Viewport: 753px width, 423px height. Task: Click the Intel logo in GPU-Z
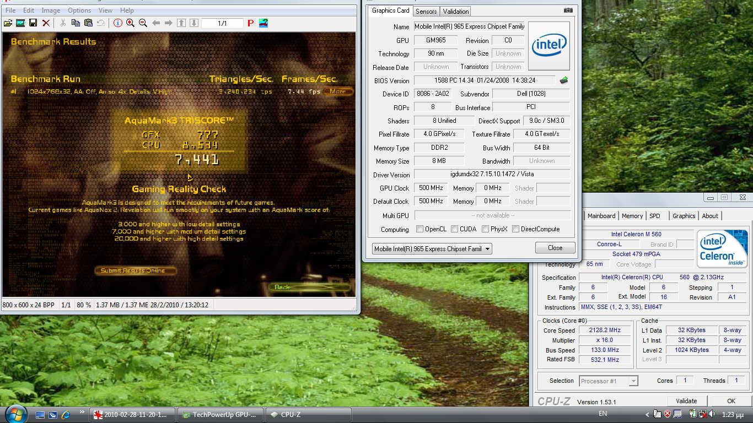(x=549, y=46)
